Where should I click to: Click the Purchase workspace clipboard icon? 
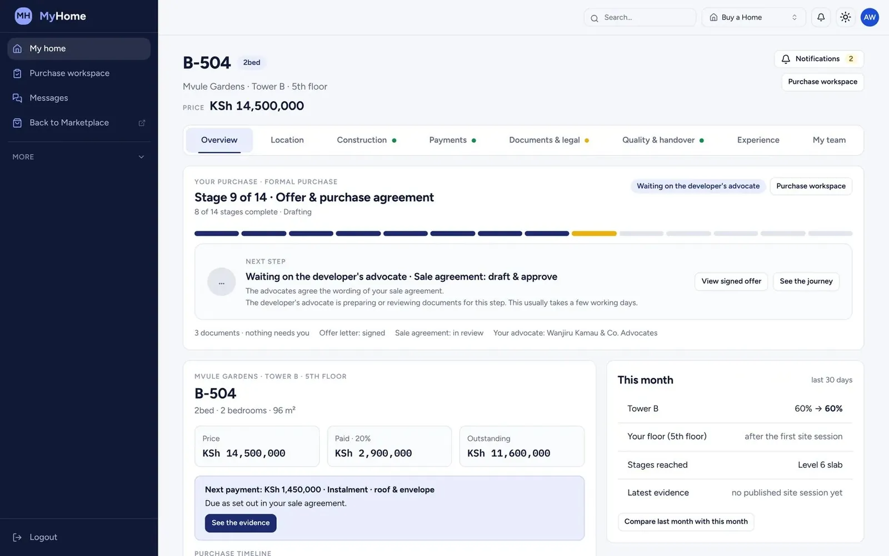[x=17, y=73]
